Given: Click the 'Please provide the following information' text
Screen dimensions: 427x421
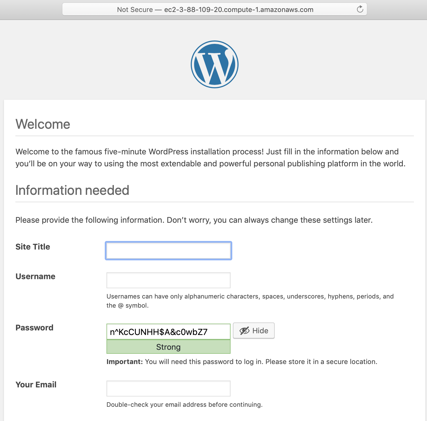Looking at the screenshot, I should tap(194, 220).
